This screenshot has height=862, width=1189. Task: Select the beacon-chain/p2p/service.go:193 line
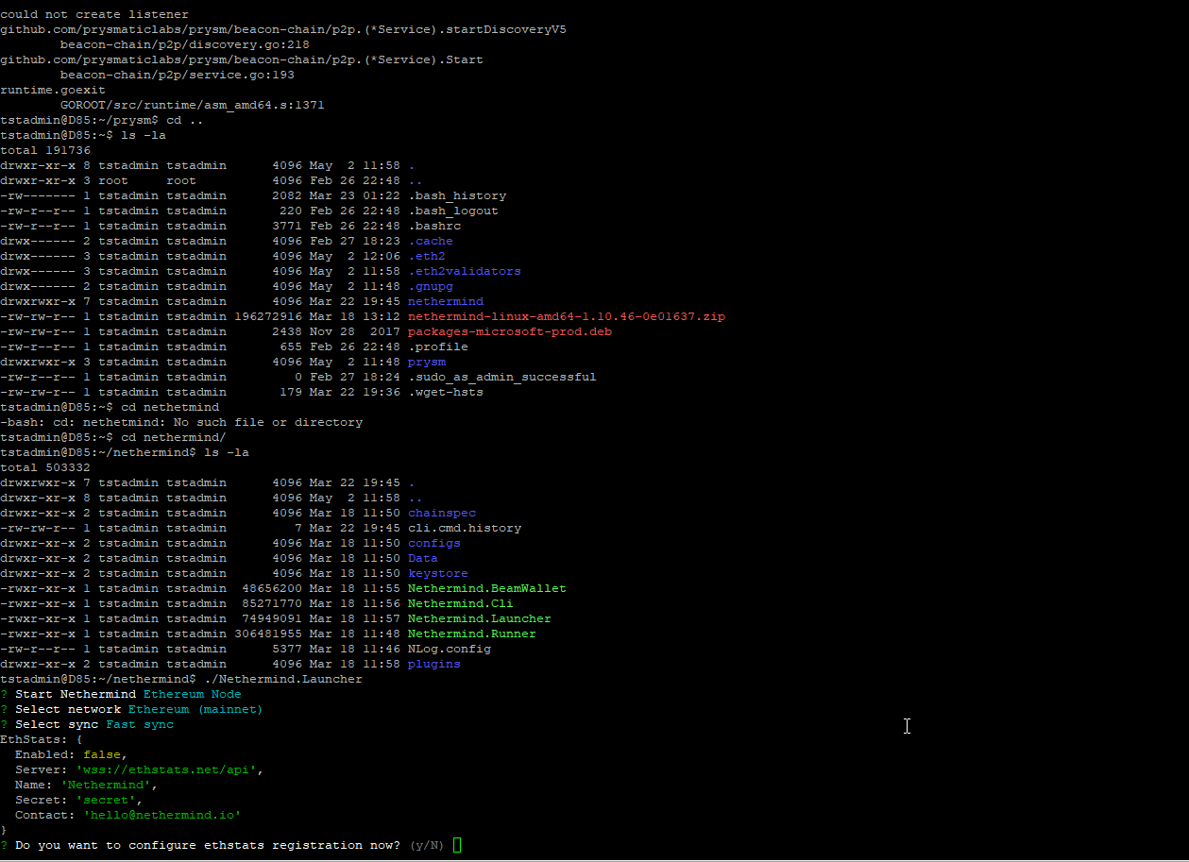(178, 75)
